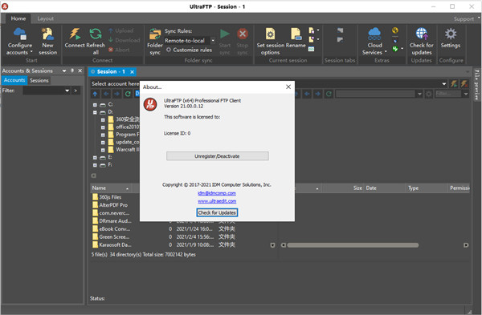Expand the office2010 folder node
Screen dimensions: 482x315
tap(103, 127)
